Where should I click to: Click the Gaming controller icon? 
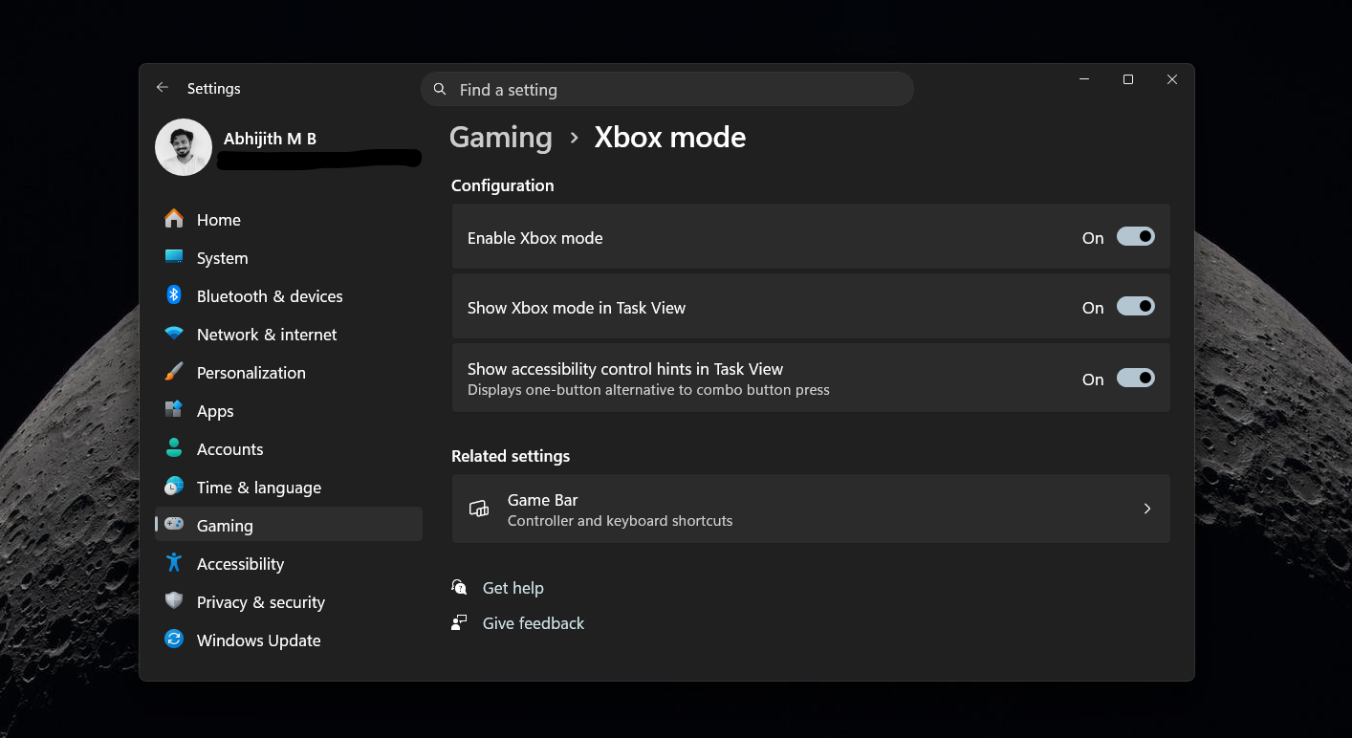coord(174,524)
